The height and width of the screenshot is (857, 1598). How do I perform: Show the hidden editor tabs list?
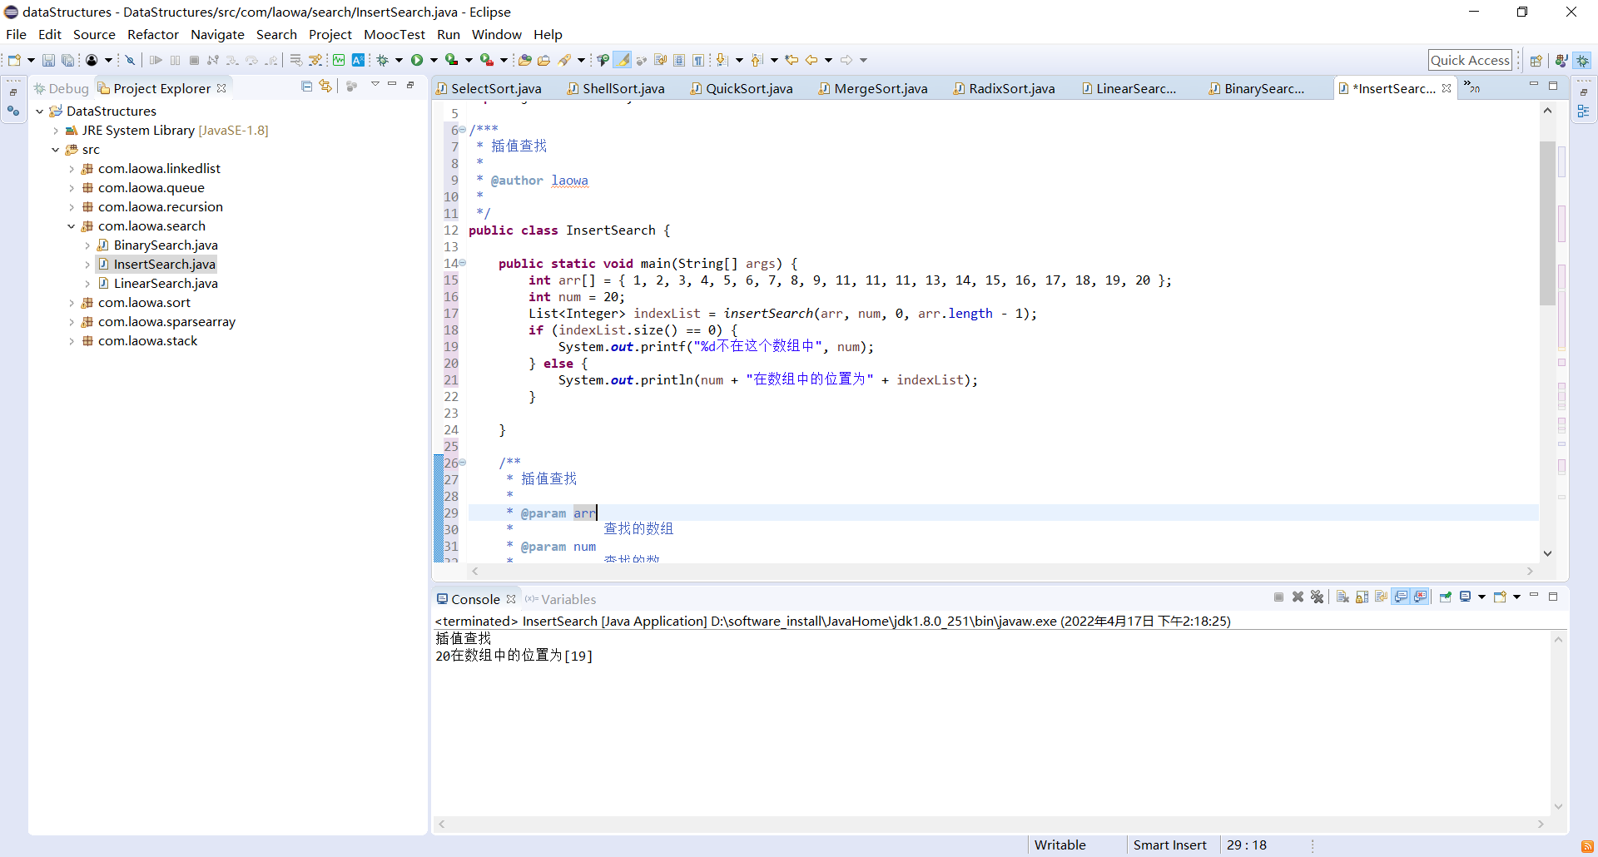coord(1471,87)
